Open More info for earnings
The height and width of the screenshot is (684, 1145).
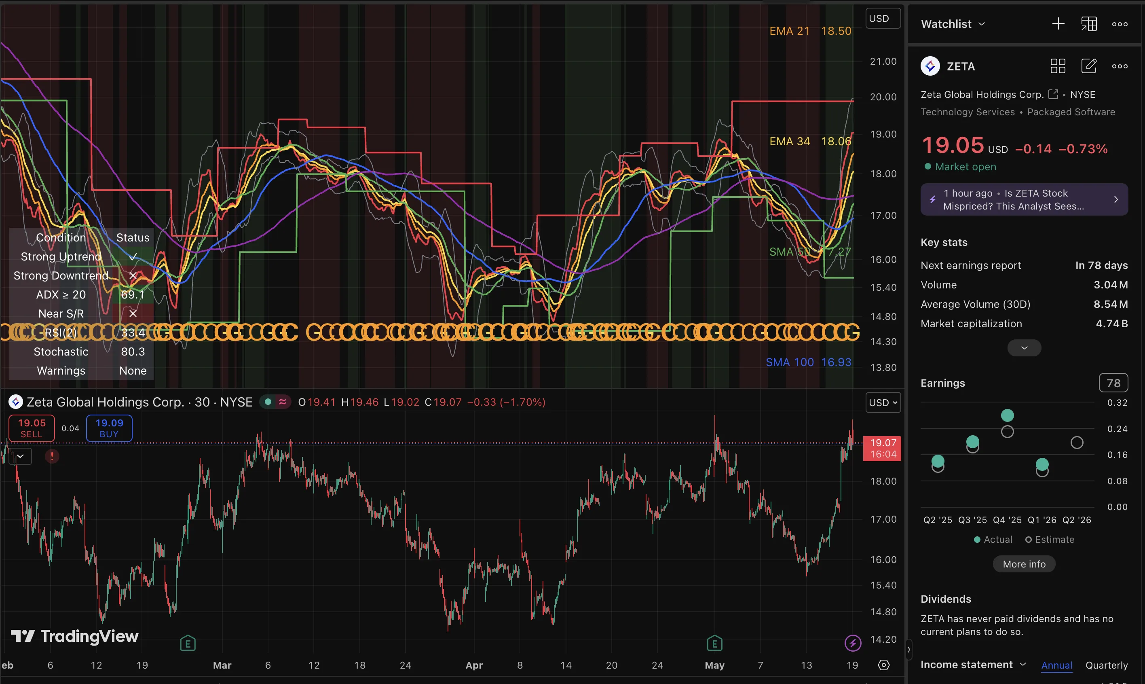coord(1024,564)
